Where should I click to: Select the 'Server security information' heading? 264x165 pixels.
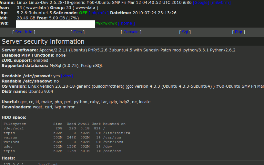pos(43,41)
